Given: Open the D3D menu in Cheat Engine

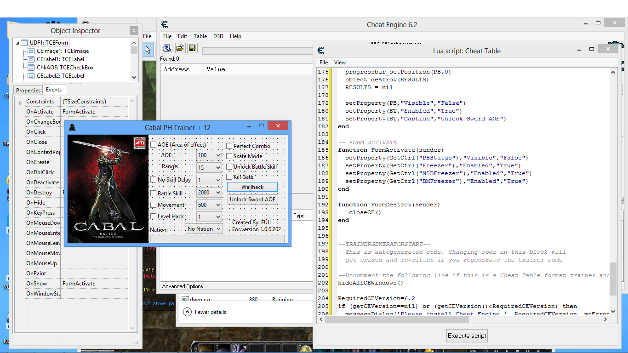Looking at the screenshot, I should [x=218, y=36].
